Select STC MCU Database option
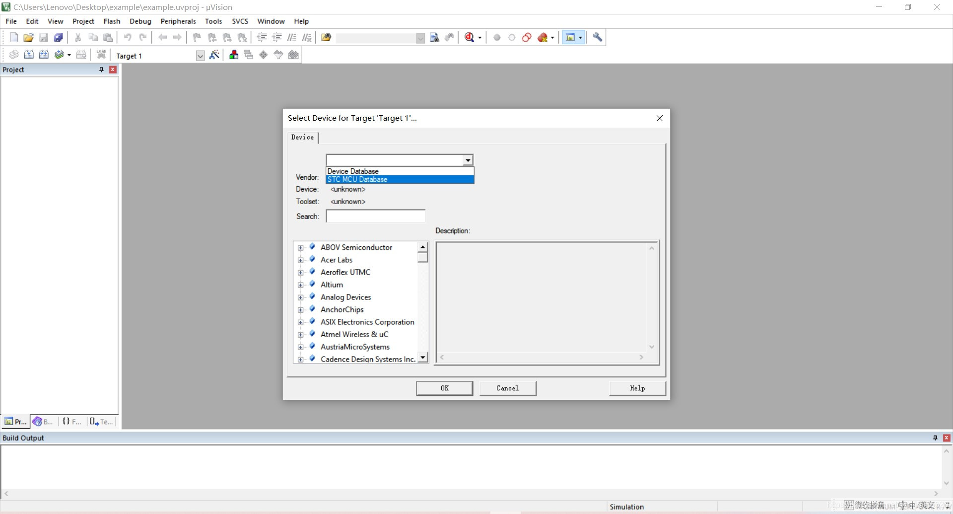The image size is (953, 514). (x=400, y=179)
